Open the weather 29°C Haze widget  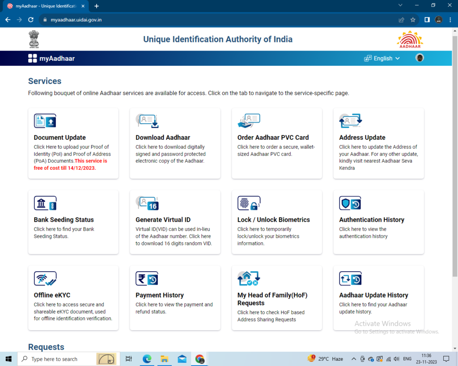tap(326, 359)
